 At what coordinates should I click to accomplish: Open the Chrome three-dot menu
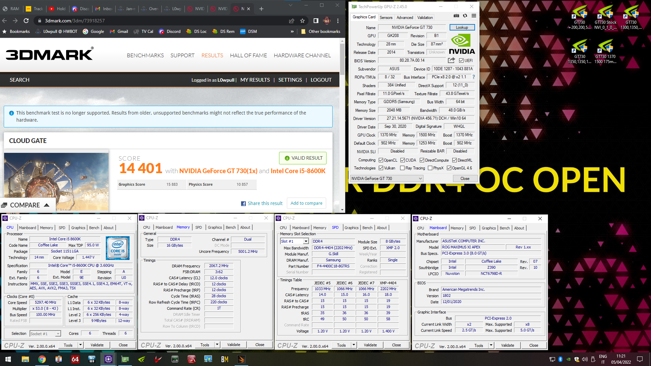point(338,21)
